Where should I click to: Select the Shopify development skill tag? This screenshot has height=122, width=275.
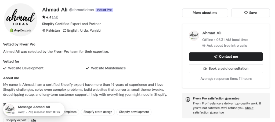point(134,112)
